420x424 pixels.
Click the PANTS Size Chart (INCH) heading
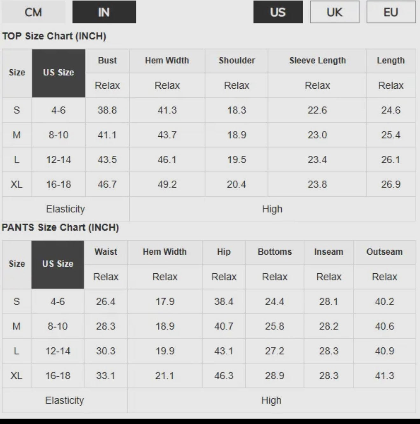[x=60, y=228]
